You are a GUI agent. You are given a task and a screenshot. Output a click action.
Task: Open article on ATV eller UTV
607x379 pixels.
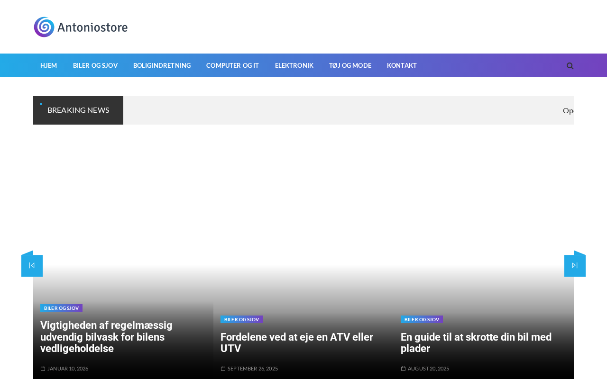pyautogui.click(x=296, y=343)
